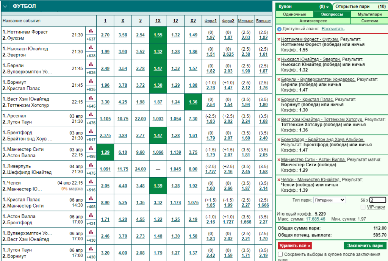The height and width of the screenshot is (261, 388).
Task: Remove Ноттингем Форест – Фулхэм from coupon
Action: click(x=279, y=39)
